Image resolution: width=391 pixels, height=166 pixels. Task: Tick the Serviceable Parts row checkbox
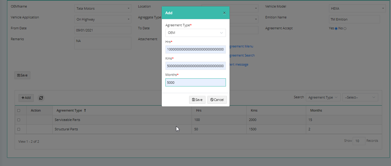click(19, 120)
